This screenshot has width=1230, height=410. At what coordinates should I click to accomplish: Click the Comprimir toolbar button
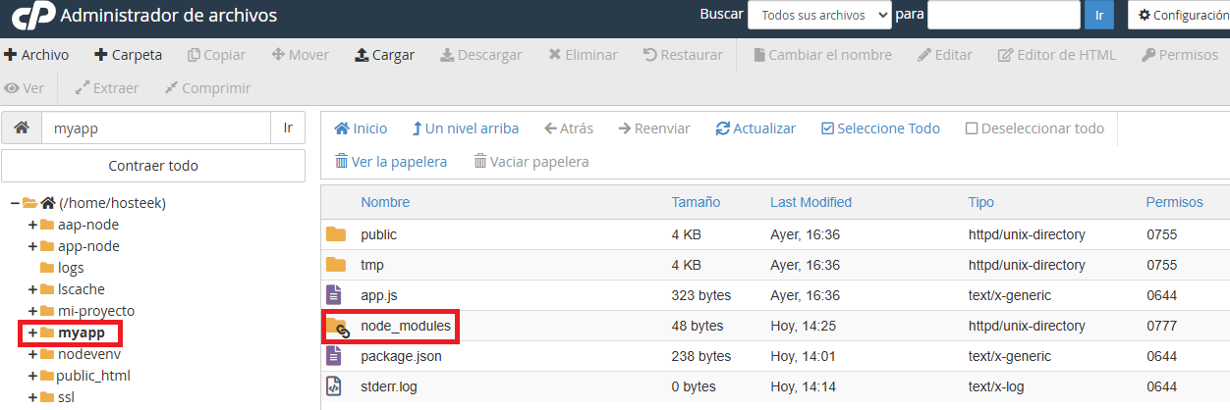click(207, 88)
